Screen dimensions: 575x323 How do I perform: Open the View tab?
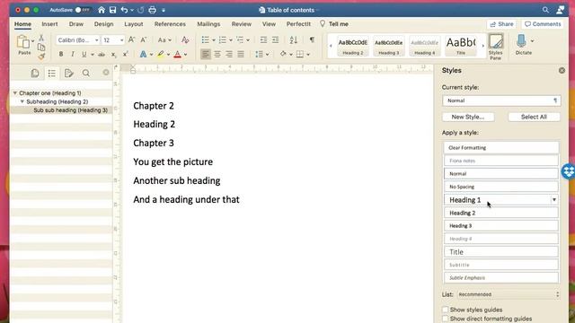tap(269, 24)
